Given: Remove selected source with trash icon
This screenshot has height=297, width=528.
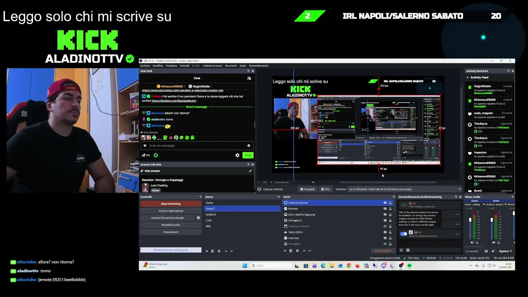Looking at the screenshot, I should pyautogui.click(x=290, y=251).
